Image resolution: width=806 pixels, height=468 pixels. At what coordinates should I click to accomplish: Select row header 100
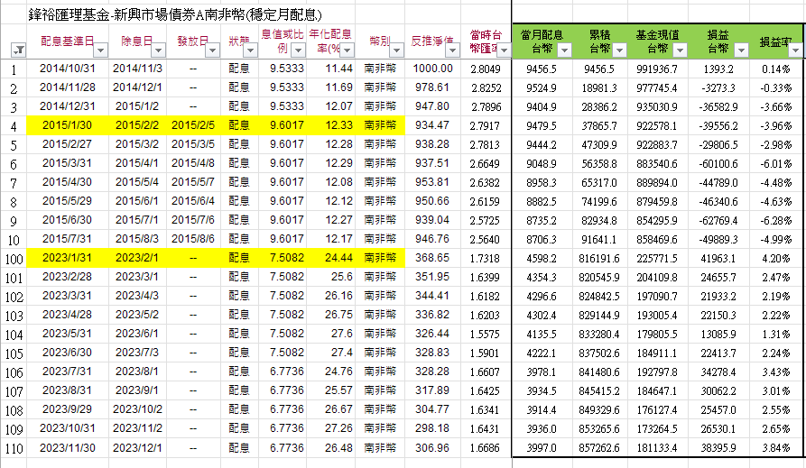click(x=14, y=259)
